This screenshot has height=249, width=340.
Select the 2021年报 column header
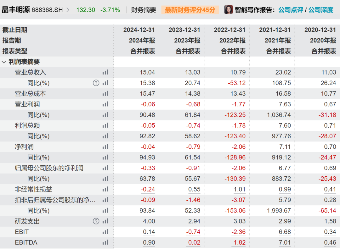coord(278,41)
